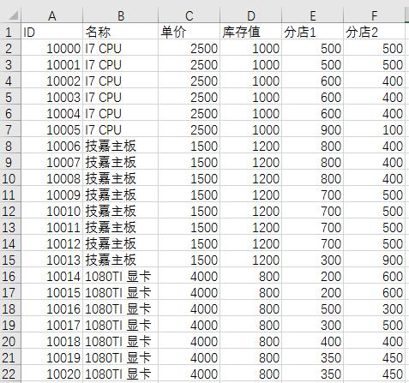Click I7 CPU name in row 2
409x383 pixels.
click(121, 48)
